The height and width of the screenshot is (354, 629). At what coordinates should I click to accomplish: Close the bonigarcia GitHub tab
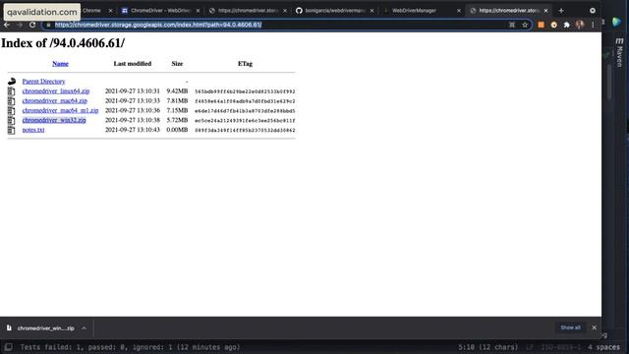(372, 11)
